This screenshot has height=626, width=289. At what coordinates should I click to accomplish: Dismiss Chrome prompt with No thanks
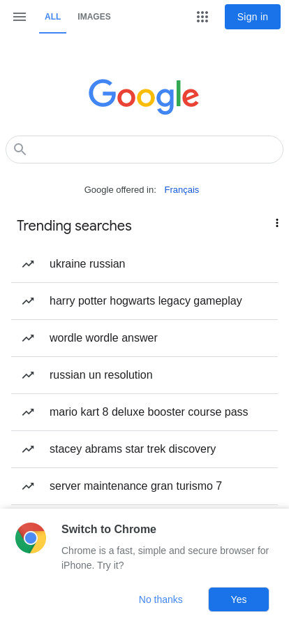pos(161,599)
